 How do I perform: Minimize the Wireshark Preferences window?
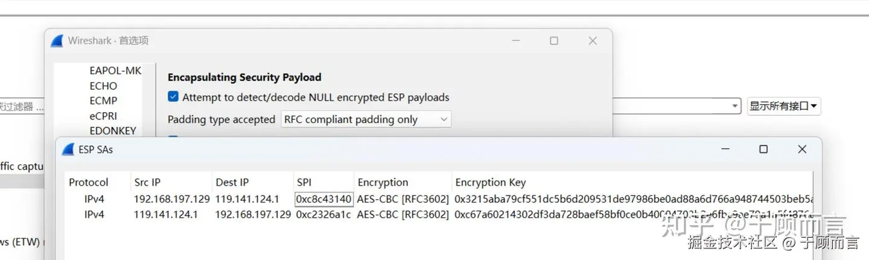point(515,41)
